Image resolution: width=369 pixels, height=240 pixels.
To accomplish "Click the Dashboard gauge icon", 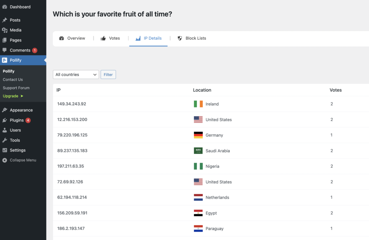I will tap(5, 7).
